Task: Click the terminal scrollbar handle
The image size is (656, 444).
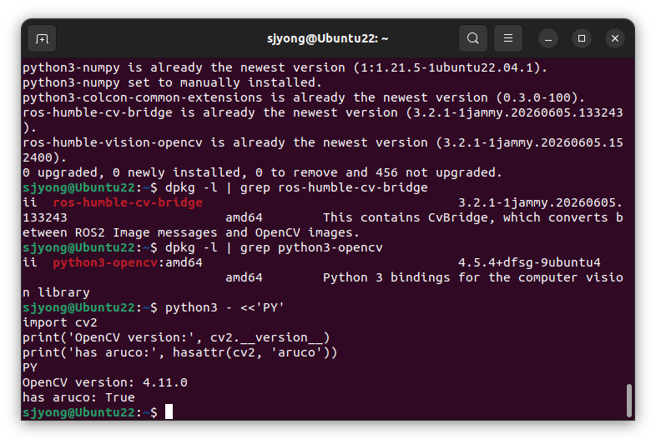Action: coord(628,400)
